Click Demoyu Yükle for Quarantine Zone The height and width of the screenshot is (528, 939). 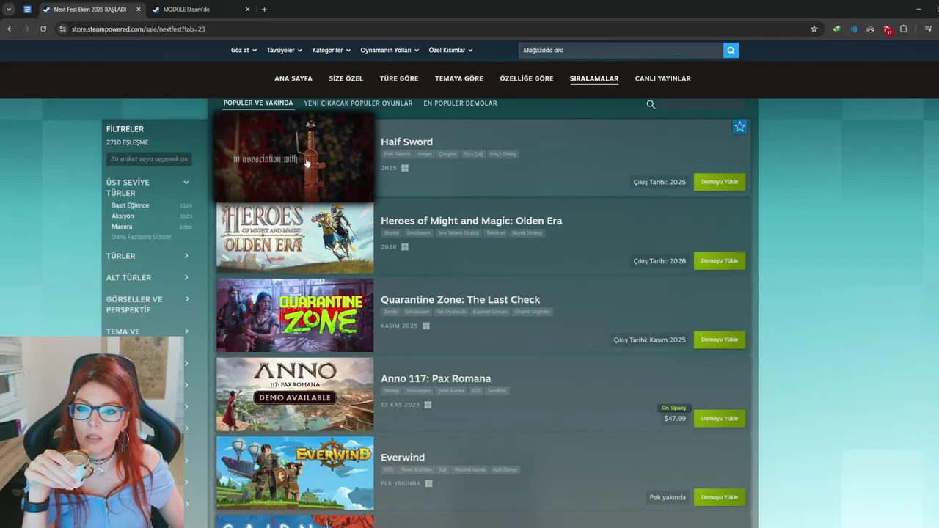720,340
